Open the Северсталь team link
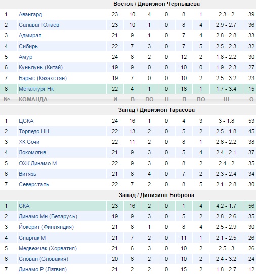The width and height of the screenshot is (256, 274). (x=34, y=184)
